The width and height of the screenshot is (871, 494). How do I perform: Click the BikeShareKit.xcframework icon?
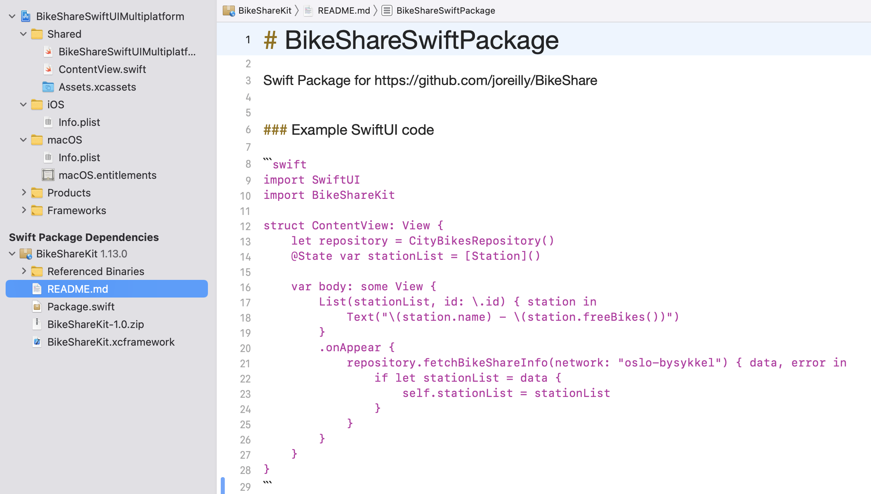(x=37, y=342)
